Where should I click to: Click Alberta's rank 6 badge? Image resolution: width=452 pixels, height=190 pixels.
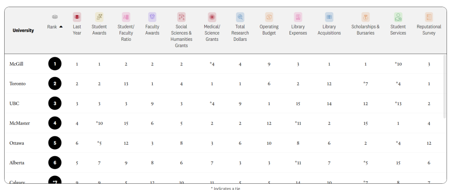click(x=55, y=163)
